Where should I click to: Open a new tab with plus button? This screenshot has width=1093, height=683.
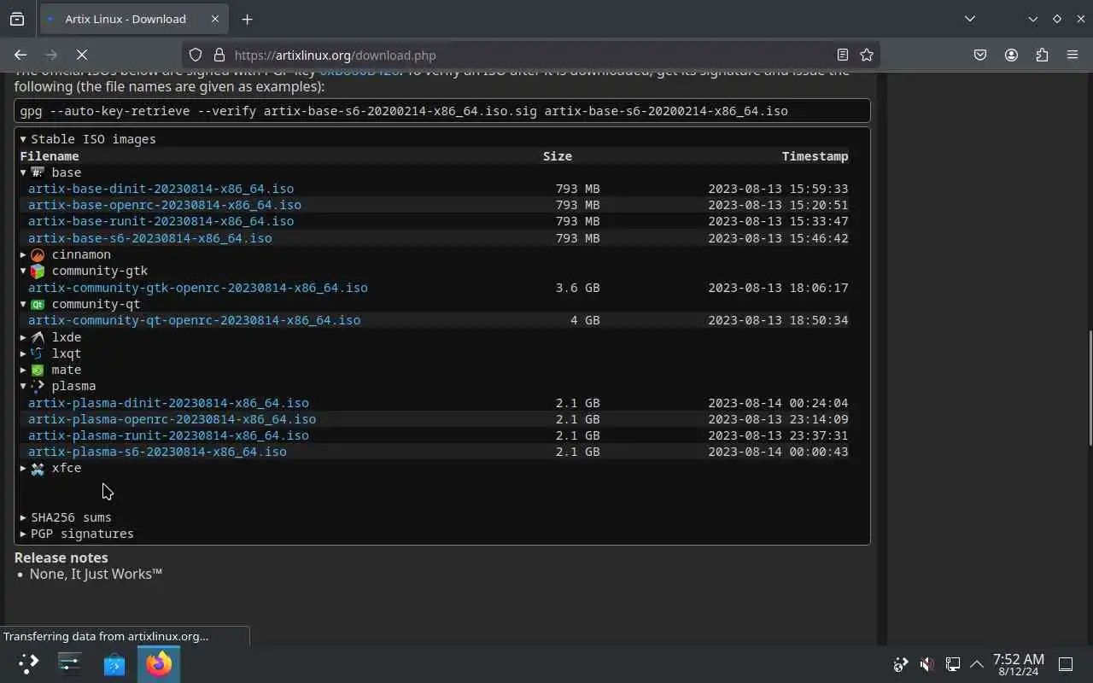pyautogui.click(x=247, y=19)
